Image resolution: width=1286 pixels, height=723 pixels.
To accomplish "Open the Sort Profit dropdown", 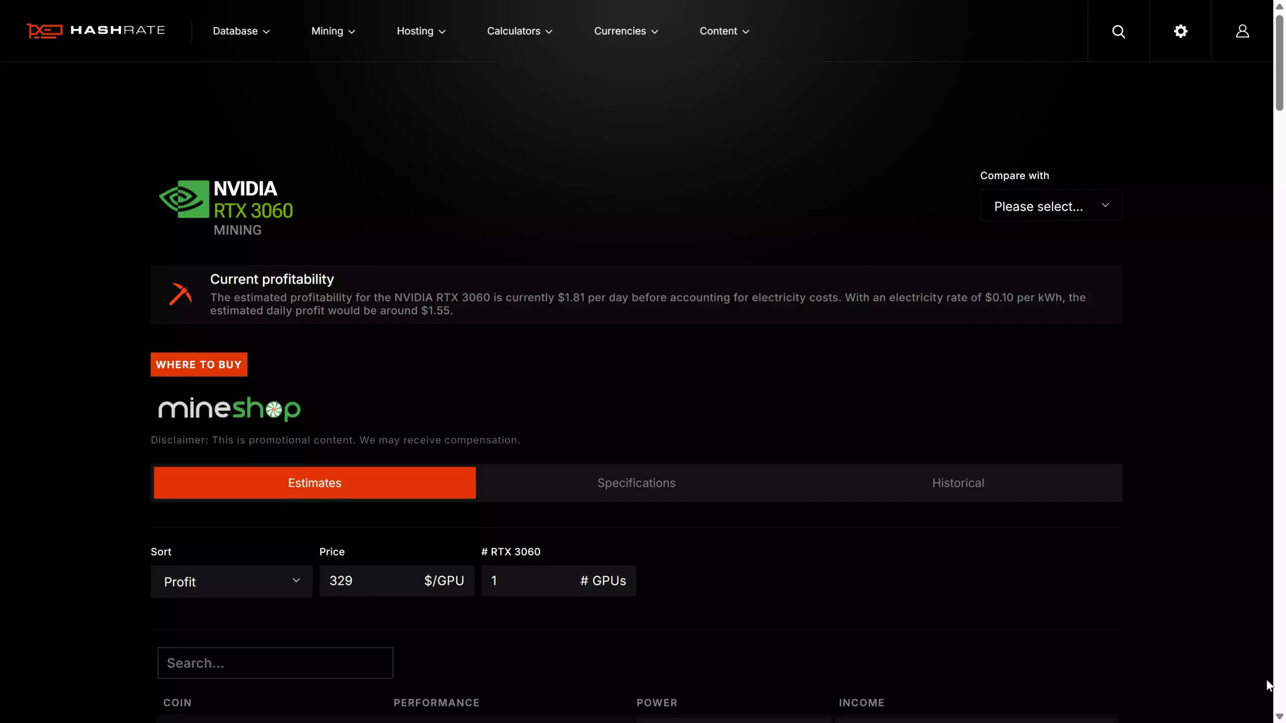I will (232, 581).
